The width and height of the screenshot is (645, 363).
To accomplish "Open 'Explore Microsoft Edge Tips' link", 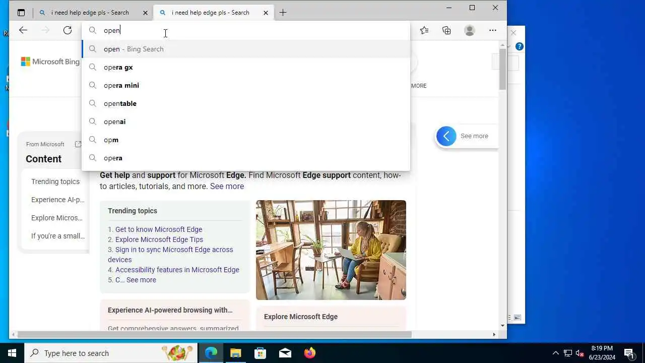I will (159, 239).
